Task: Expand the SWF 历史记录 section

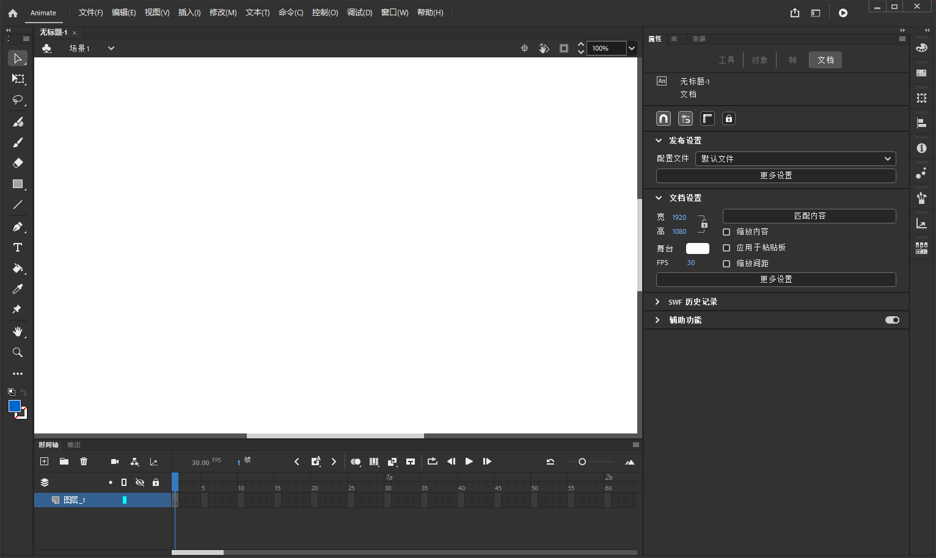Action: point(658,301)
